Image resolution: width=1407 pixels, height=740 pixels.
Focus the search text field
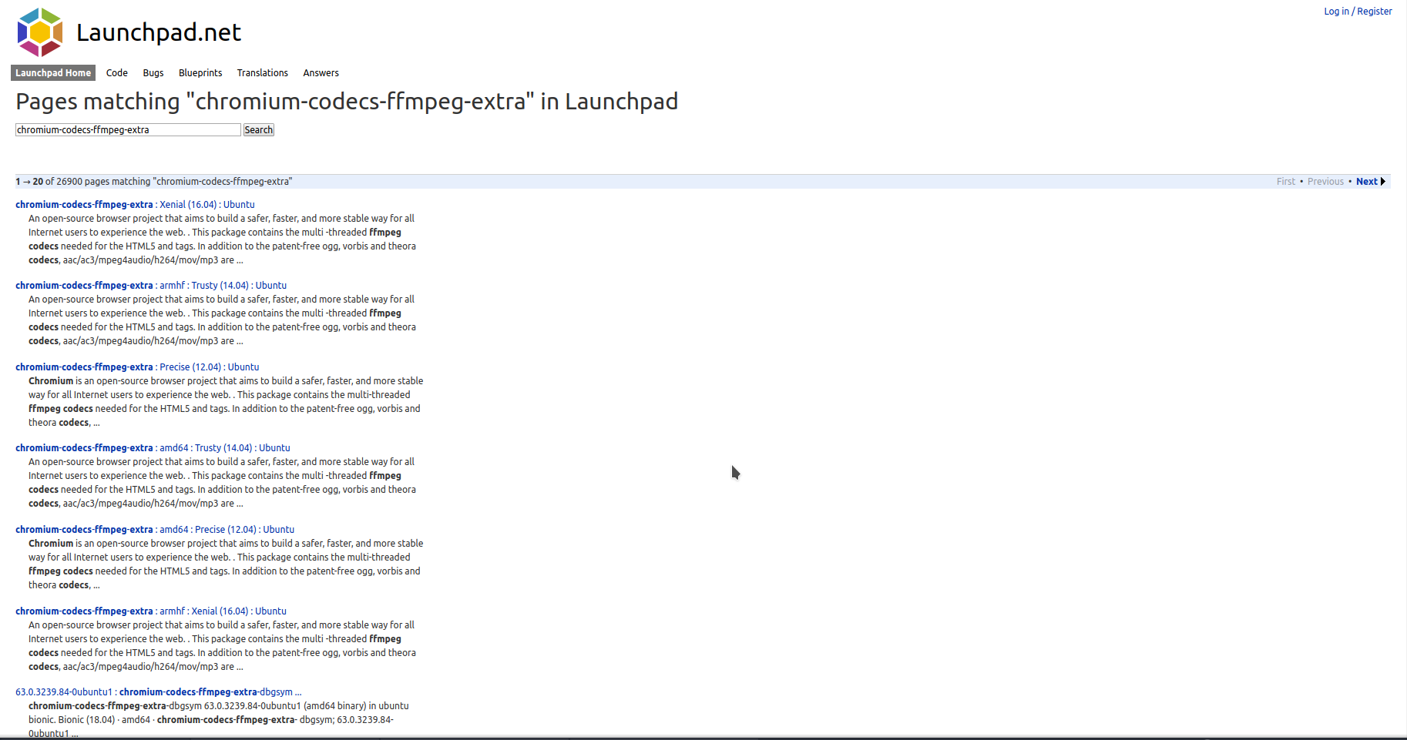tap(128, 130)
